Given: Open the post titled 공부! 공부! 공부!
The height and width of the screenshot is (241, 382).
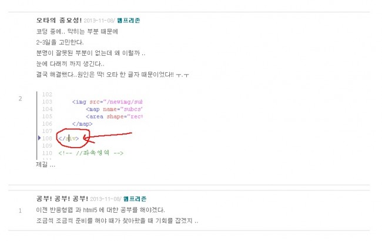Looking at the screenshot, I should 62,199.
